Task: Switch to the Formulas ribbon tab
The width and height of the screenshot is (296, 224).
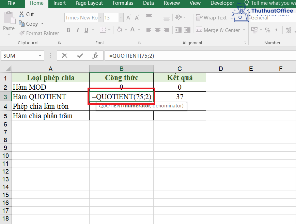Action: pyautogui.click(x=123, y=3)
